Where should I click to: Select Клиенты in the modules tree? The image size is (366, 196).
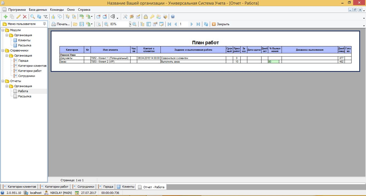pos(24,40)
